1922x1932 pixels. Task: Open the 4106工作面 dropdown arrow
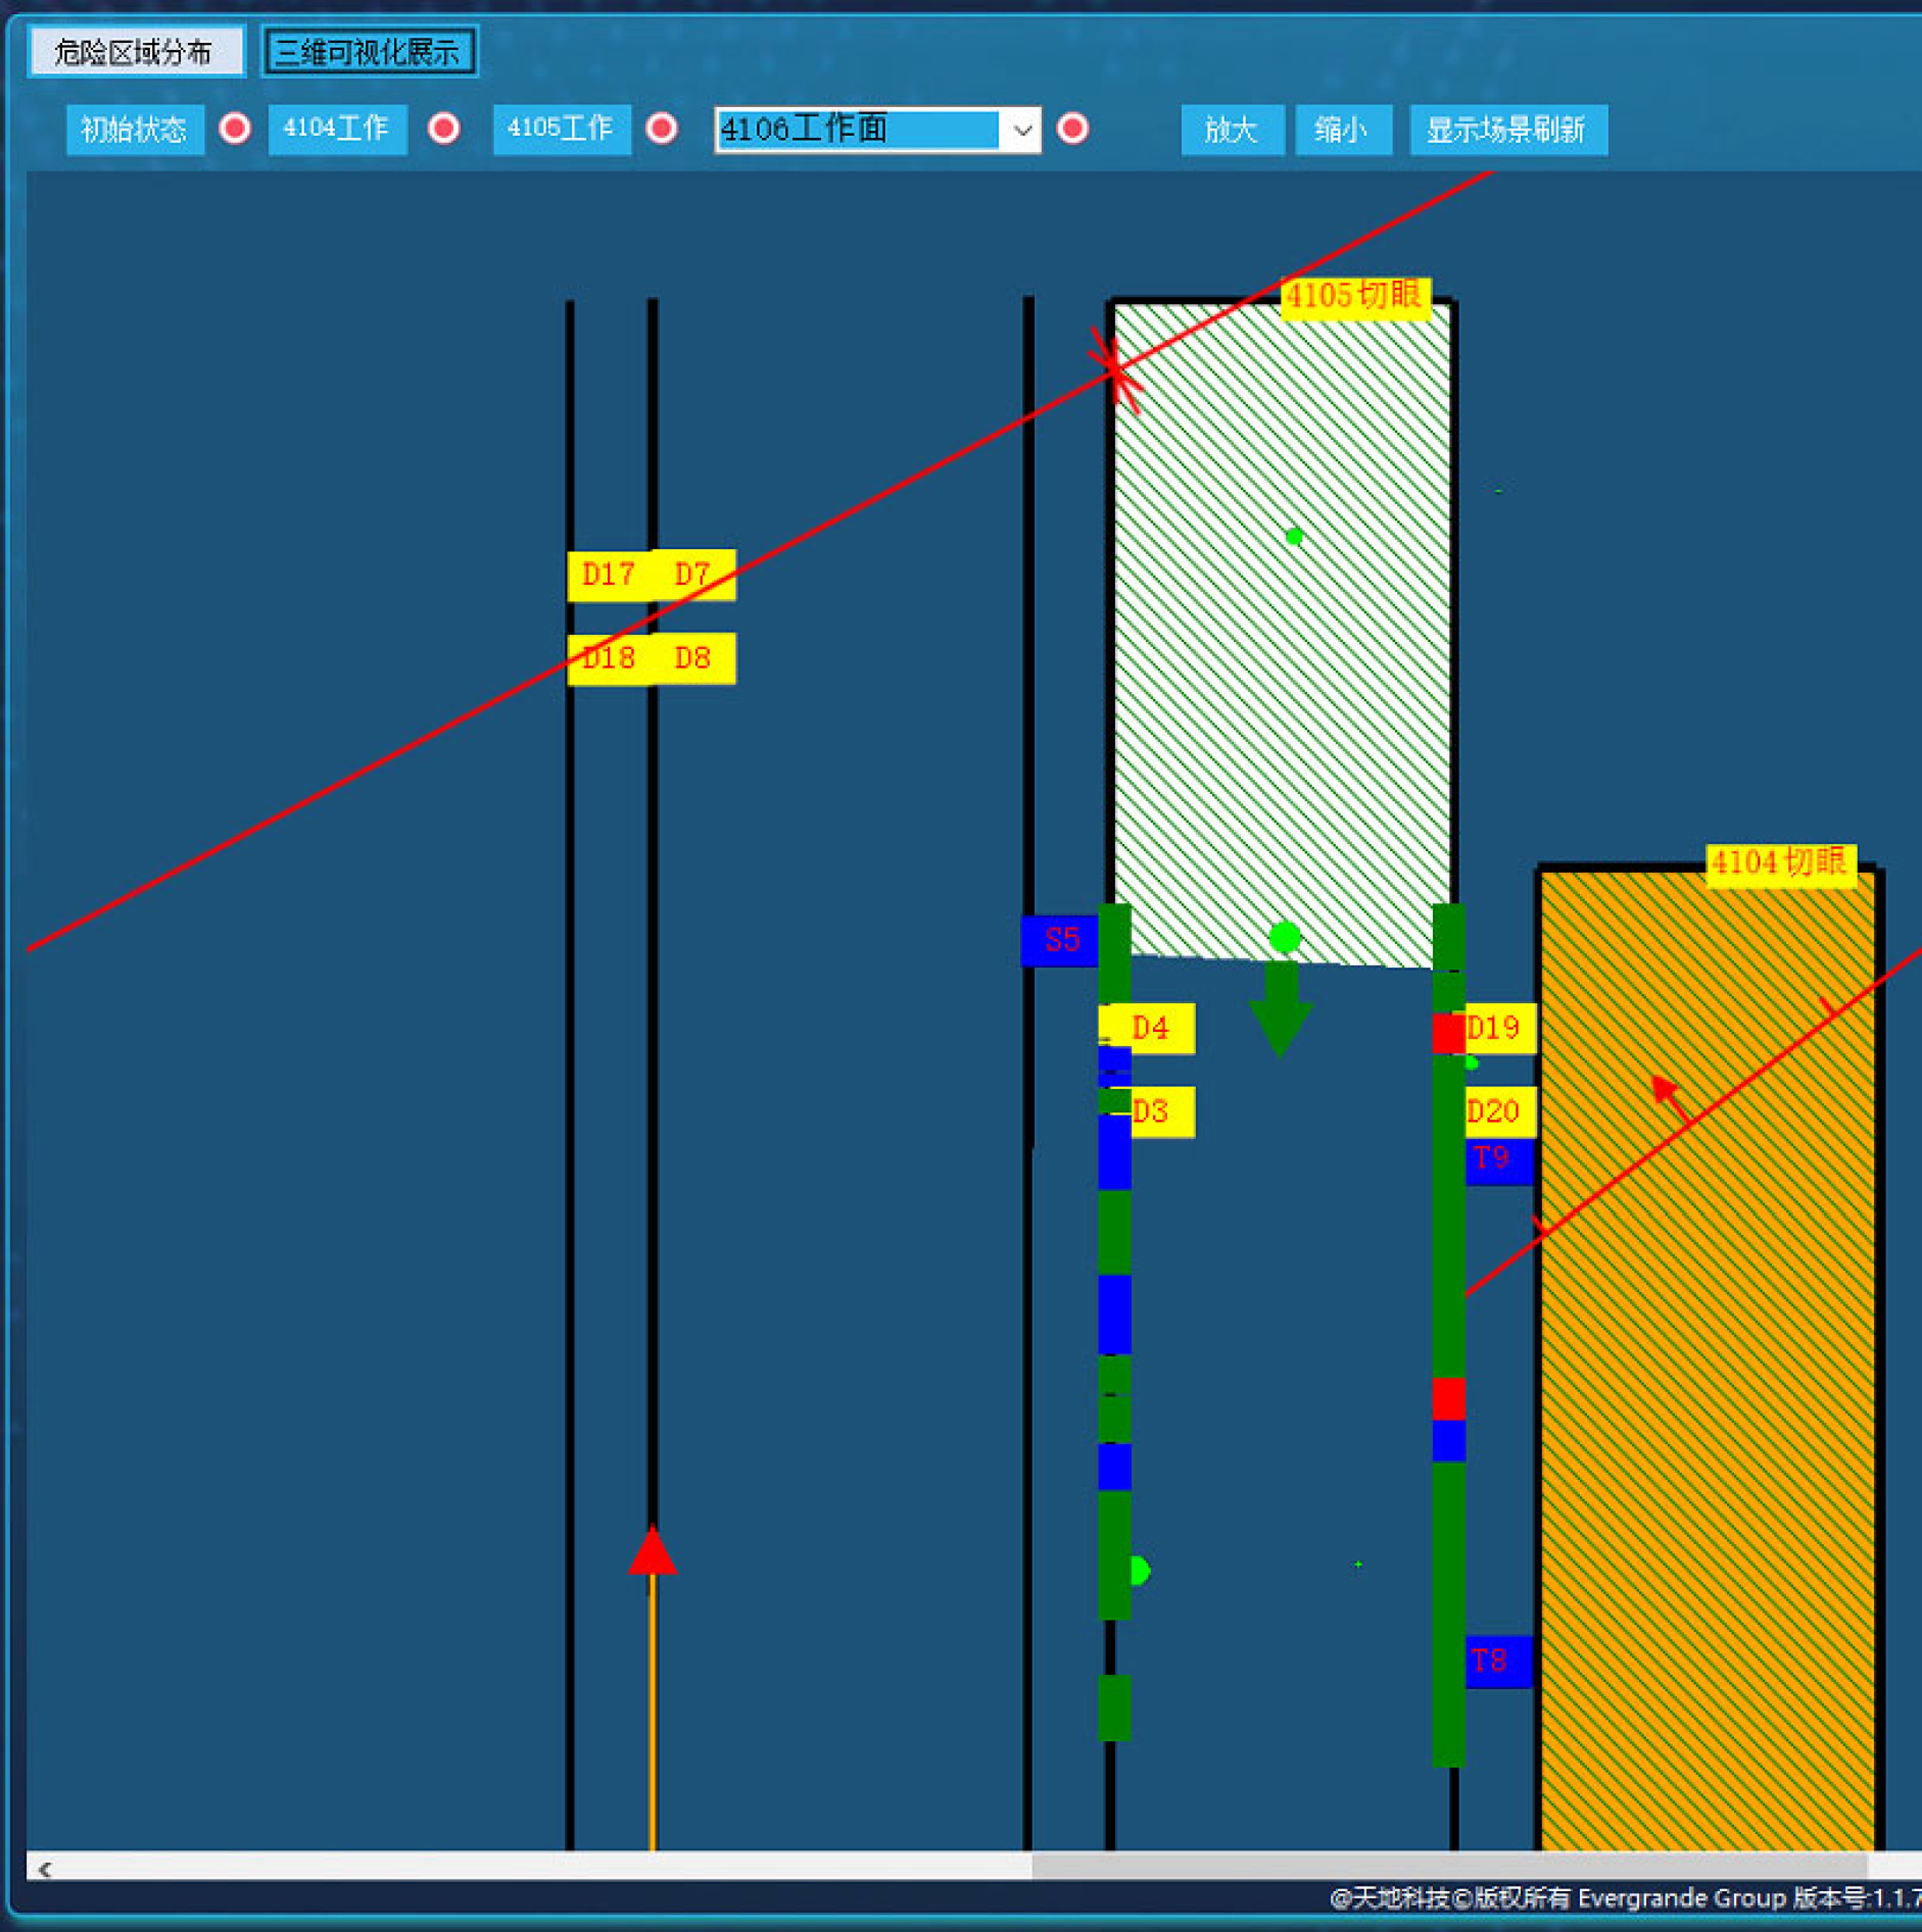point(1022,130)
